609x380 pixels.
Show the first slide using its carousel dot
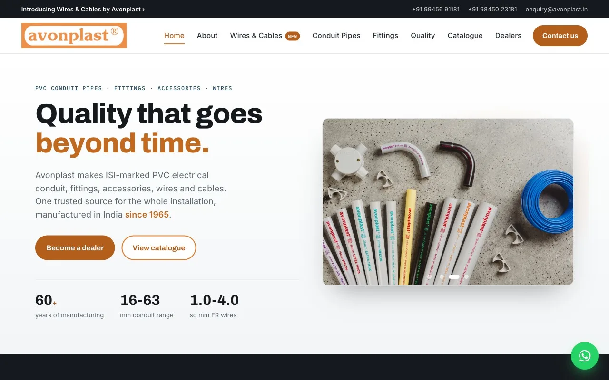tap(429, 276)
